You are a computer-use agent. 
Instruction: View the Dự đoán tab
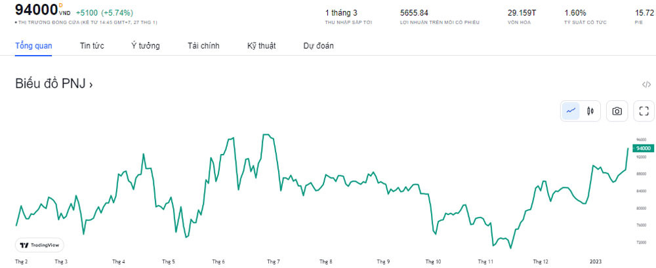(318, 46)
